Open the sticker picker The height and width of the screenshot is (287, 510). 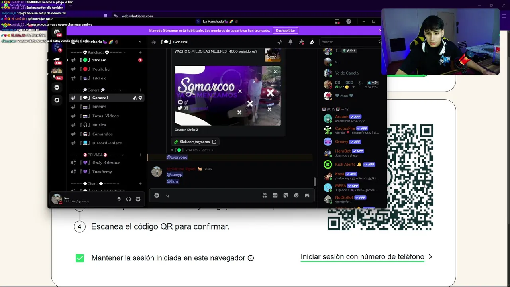[x=286, y=195]
